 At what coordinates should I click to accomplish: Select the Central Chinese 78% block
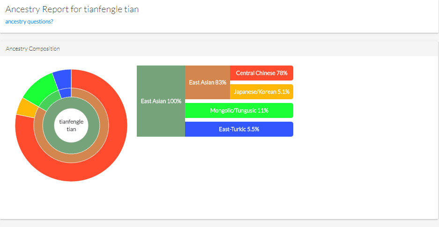pos(261,73)
